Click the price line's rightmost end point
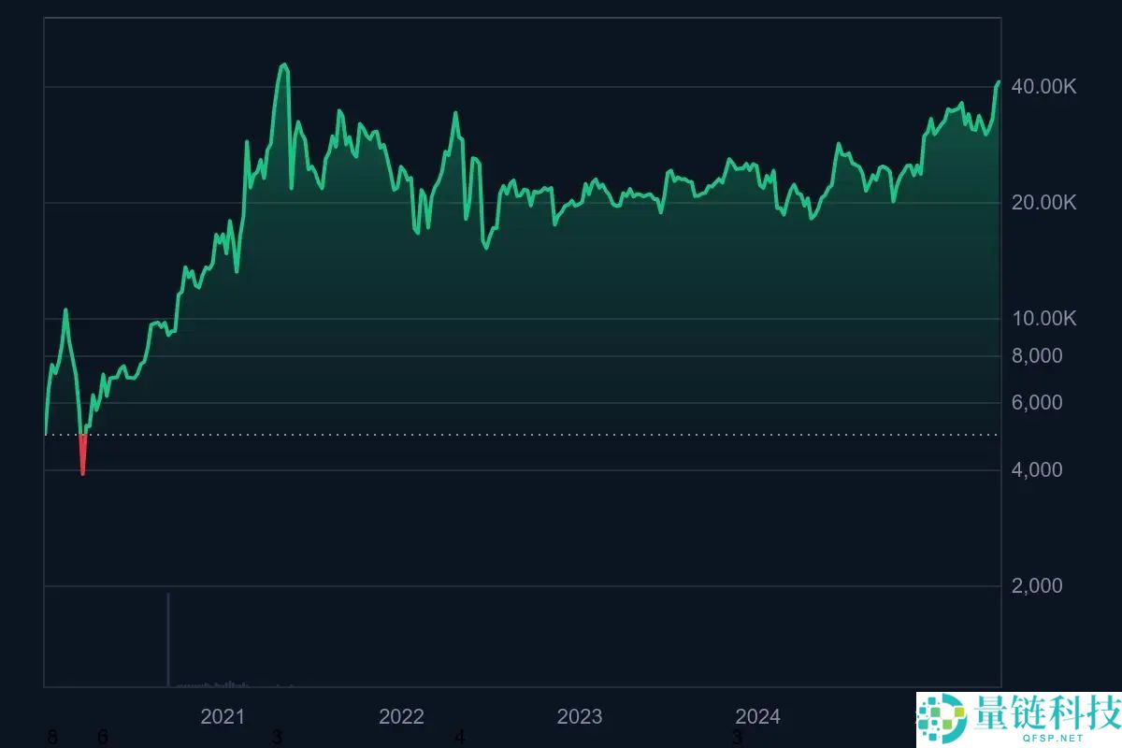The image size is (1122, 748). 999,82
